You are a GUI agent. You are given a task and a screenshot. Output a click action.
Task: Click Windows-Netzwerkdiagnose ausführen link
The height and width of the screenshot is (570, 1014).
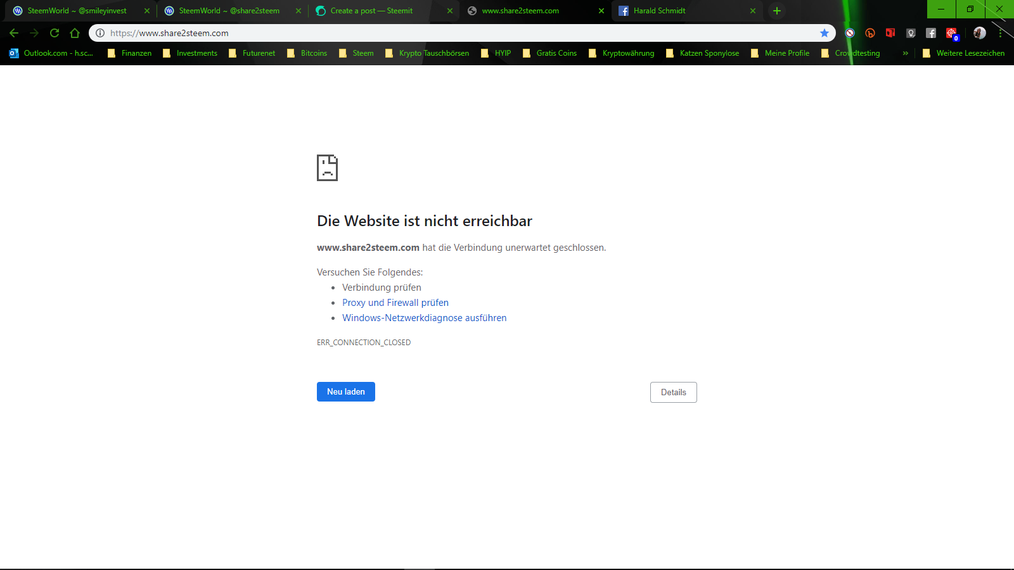(425, 318)
